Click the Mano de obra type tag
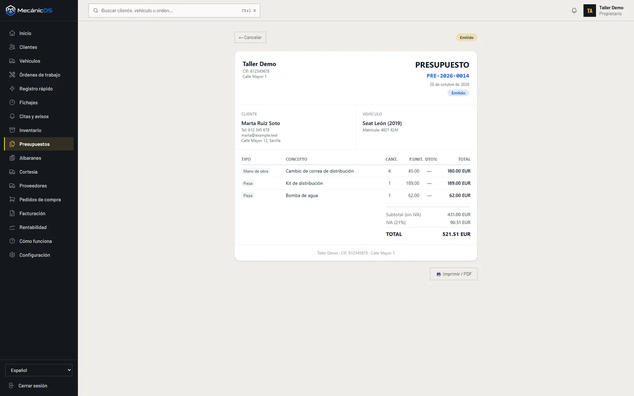The width and height of the screenshot is (634, 396). click(256, 171)
